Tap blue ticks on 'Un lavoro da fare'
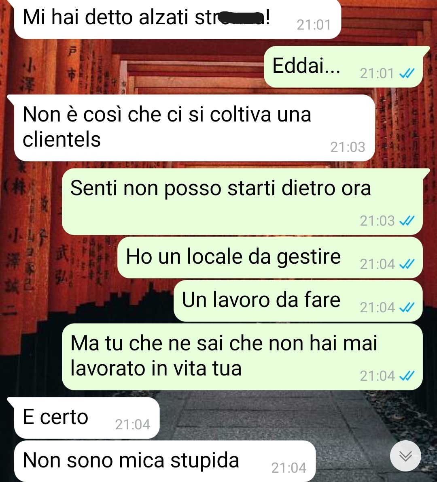Viewport: 437px width, 482px height. [407, 307]
